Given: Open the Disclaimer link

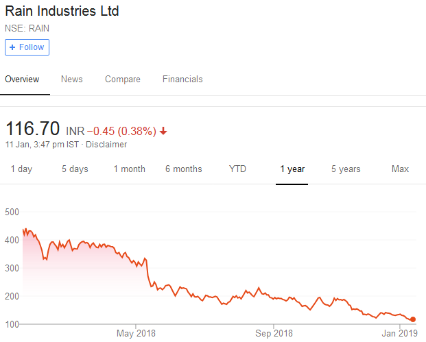Looking at the screenshot, I should click(107, 145).
